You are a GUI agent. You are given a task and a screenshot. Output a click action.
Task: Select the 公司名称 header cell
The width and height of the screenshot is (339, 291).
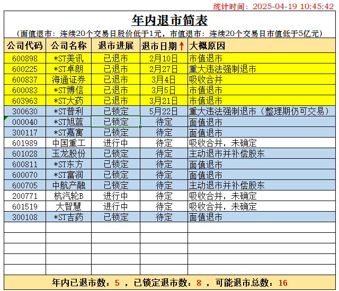(68, 46)
